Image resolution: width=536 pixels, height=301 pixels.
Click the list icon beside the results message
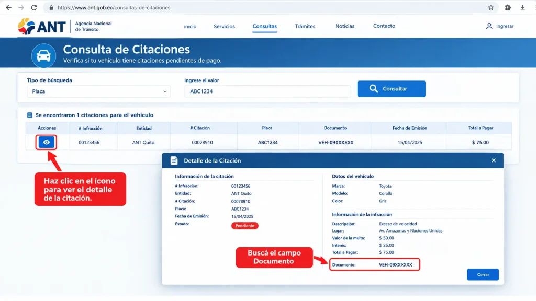point(30,115)
